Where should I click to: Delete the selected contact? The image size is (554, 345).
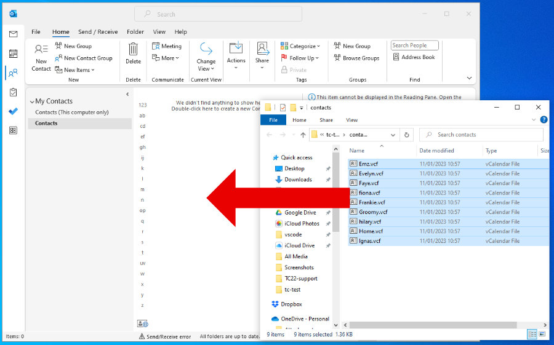click(133, 54)
